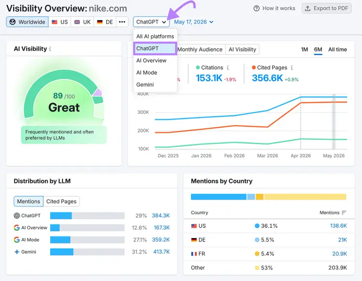This screenshot has width=362, height=281.
Task: Click the AI Mode 27.1% progress bar
Action: [x=87, y=240]
